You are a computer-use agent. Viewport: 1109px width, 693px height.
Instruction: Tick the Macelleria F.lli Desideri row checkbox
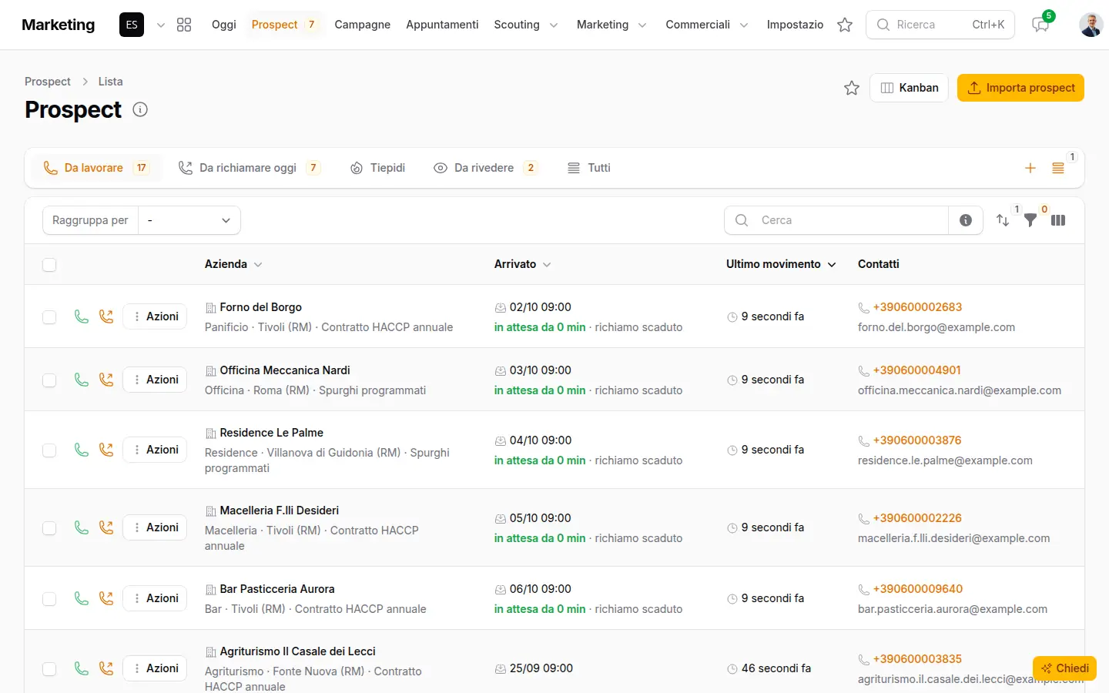click(49, 528)
